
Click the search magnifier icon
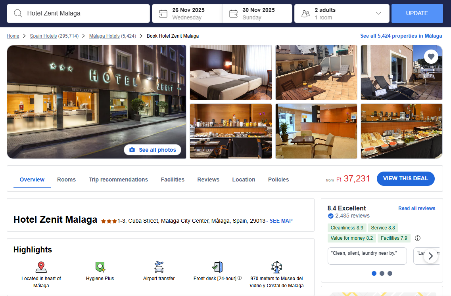(x=18, y=13)
